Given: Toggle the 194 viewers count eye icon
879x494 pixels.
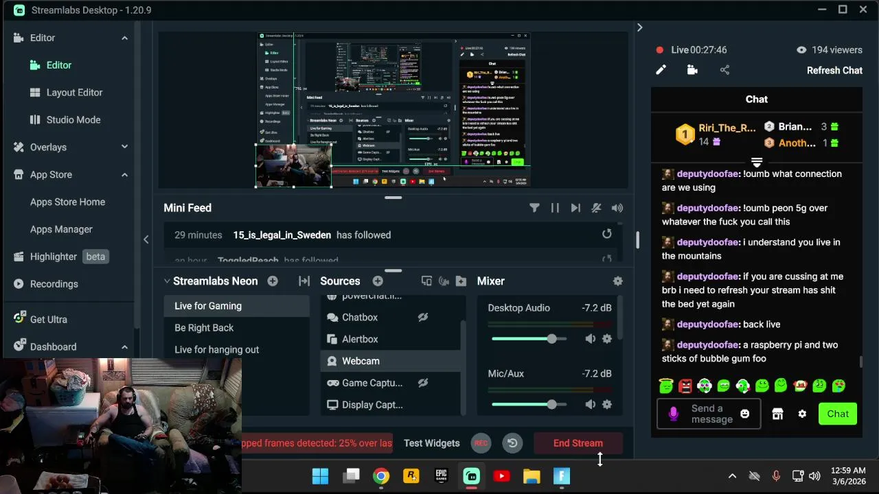Looking at the screenshot, I should click(x=801, y=50).
